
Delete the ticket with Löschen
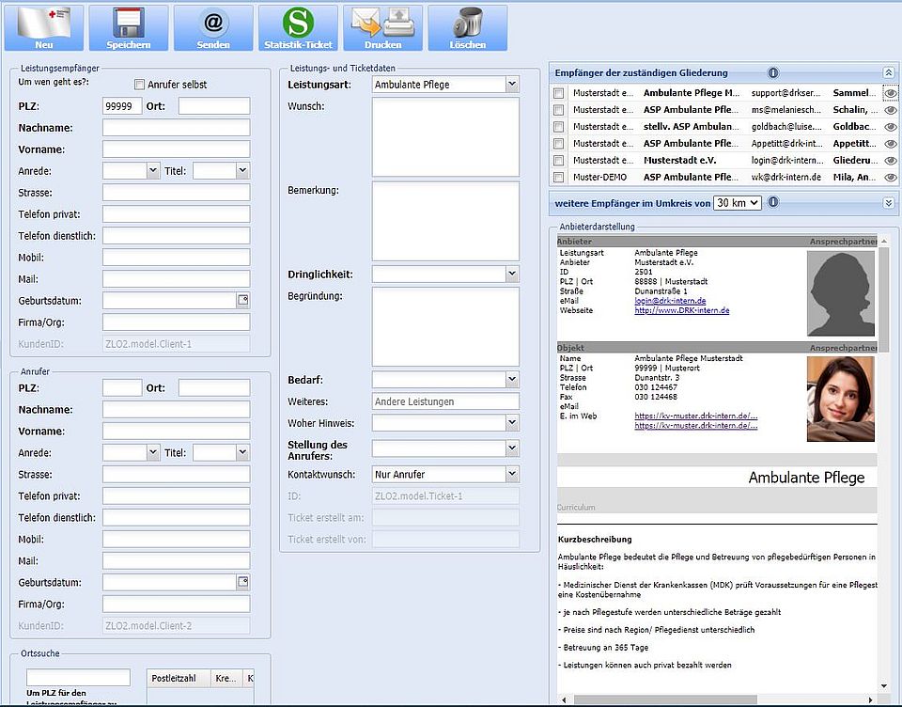(467, 27)
